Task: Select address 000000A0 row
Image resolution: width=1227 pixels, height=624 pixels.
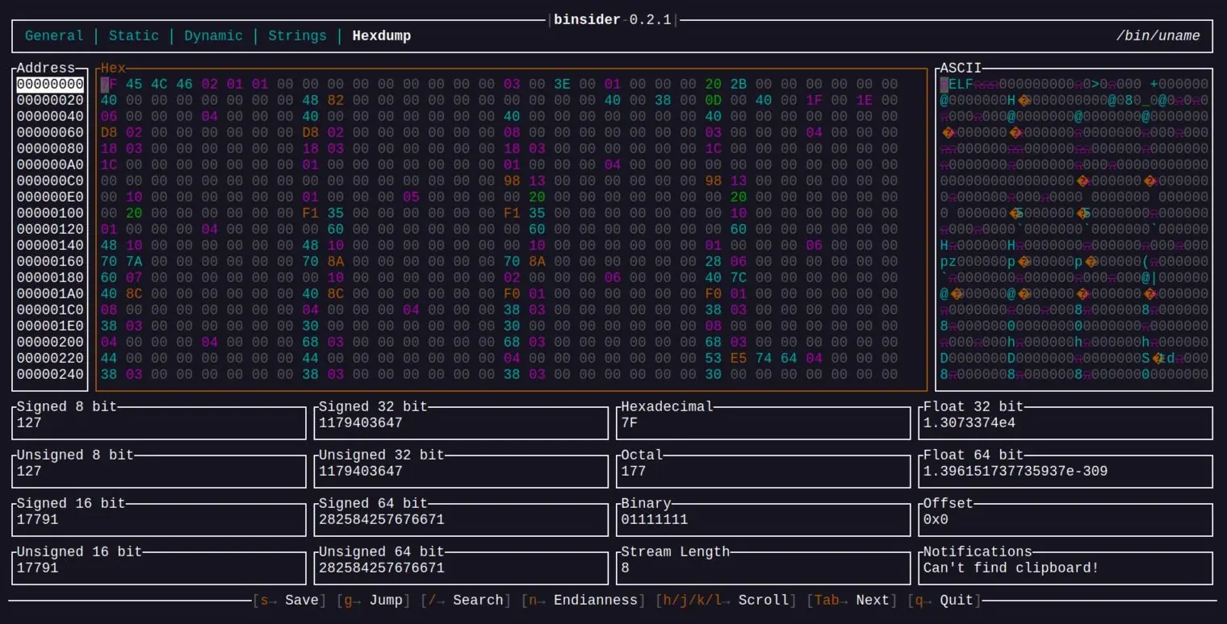Action: point(50,164)
